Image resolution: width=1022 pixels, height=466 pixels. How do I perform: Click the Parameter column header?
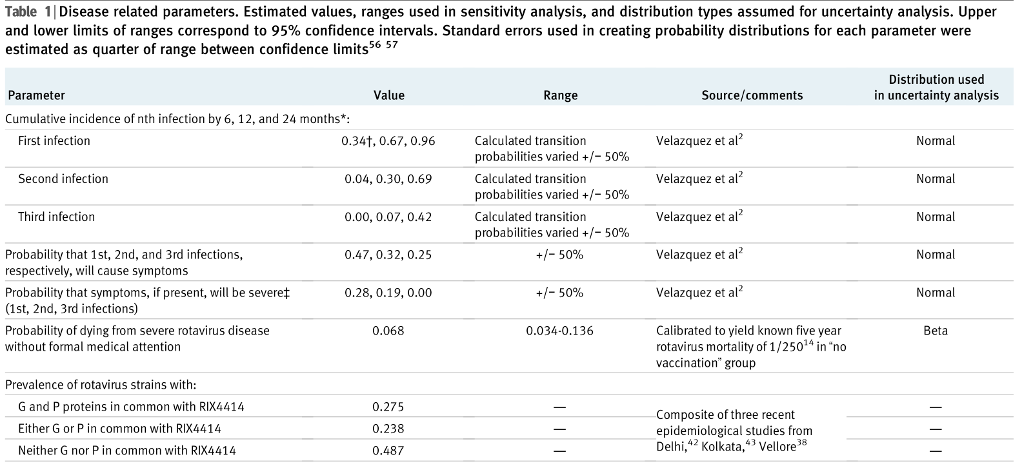click(36, 95)
